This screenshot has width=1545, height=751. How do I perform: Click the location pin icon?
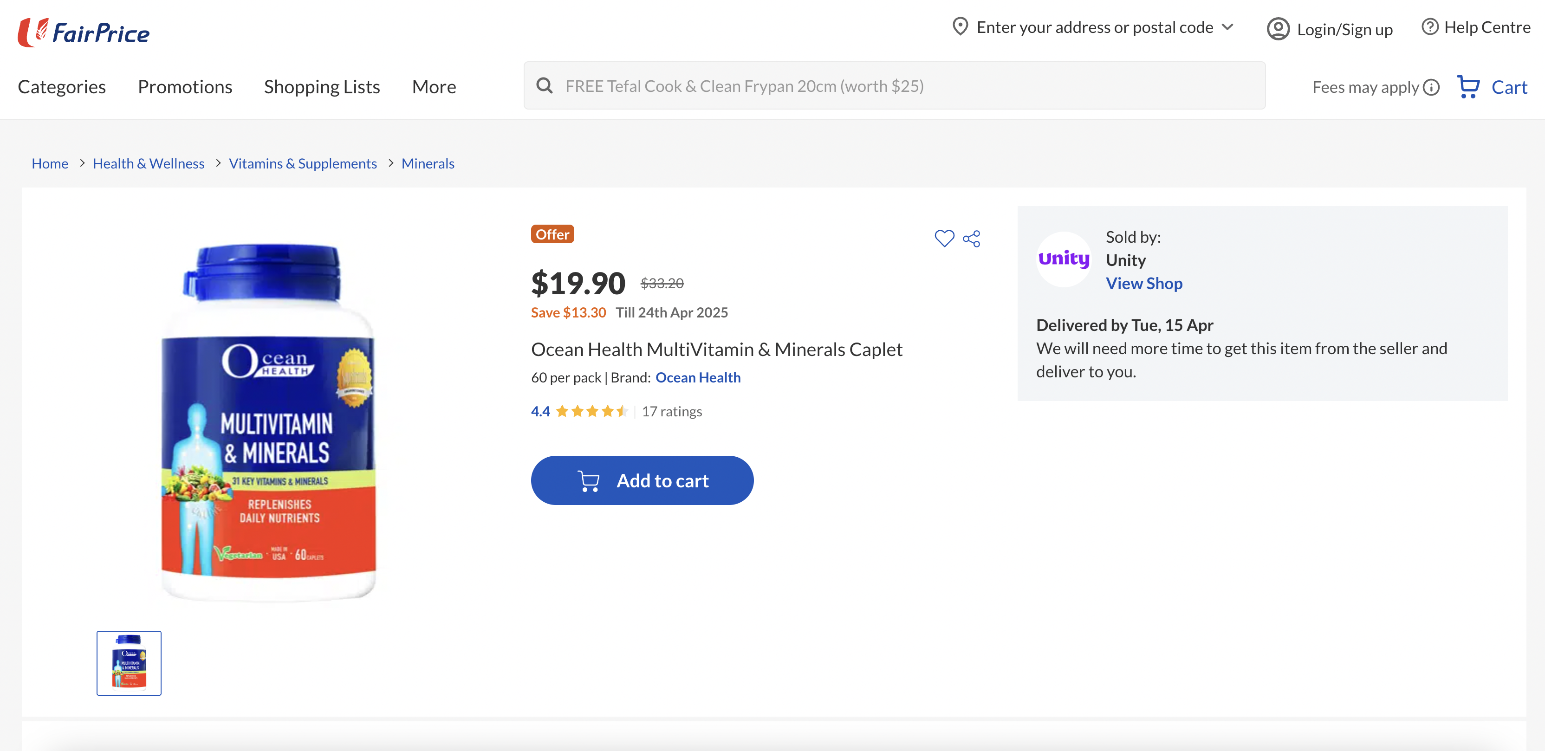pos(960,27)
